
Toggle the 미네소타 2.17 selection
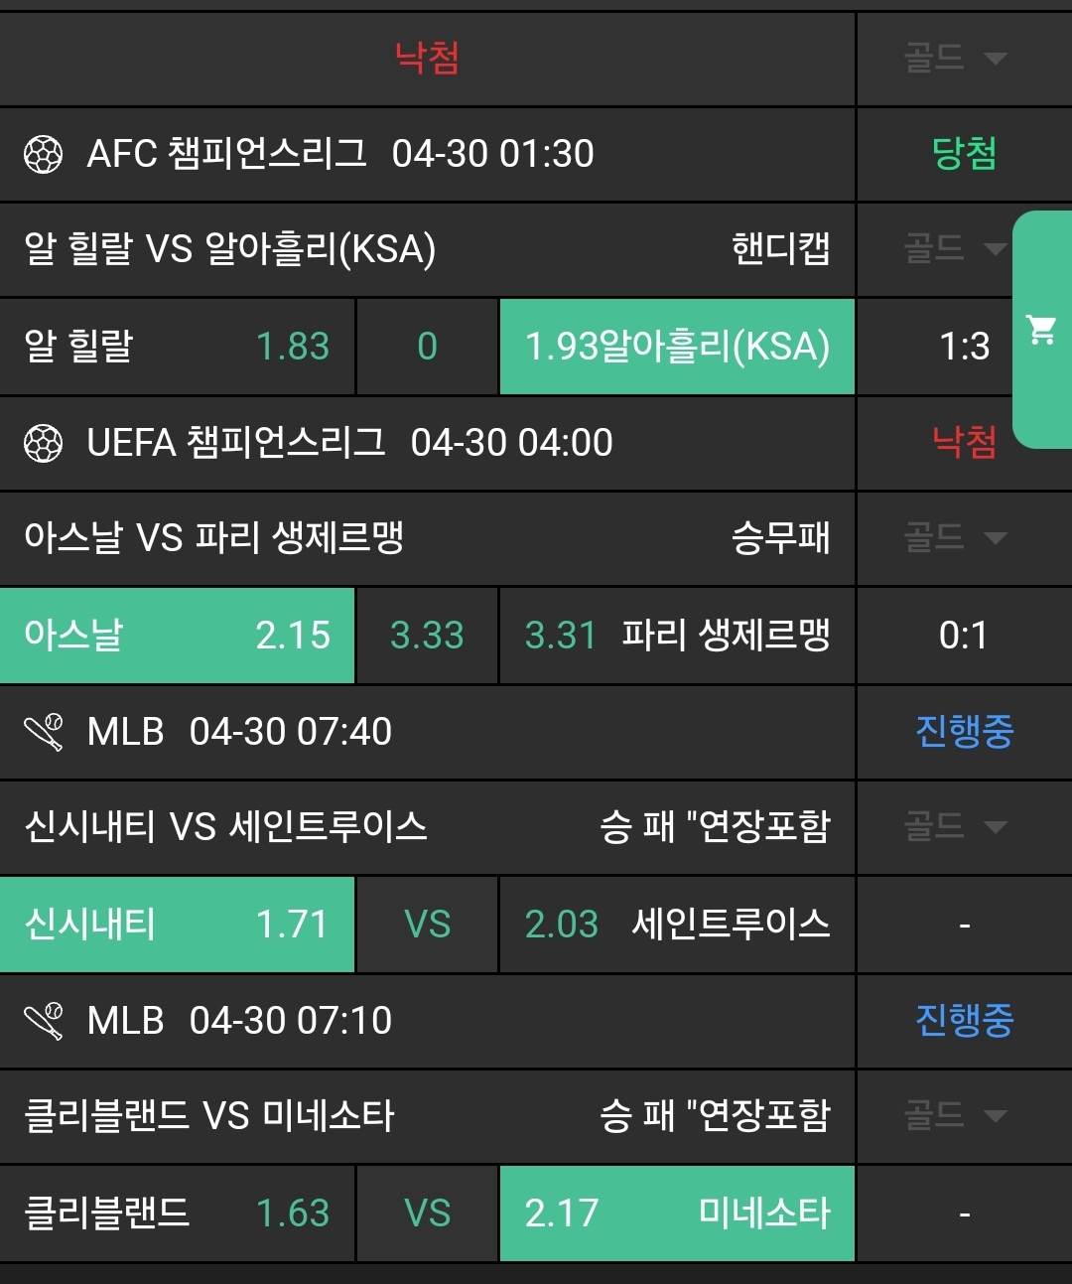[x=677, y=1213]
